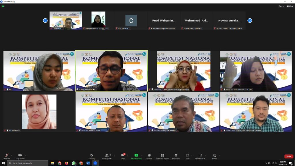This screenshot has width=295, height=166.
Task: Click the taskbar search box
Action: pyautogui.click(x=28, y=163)
